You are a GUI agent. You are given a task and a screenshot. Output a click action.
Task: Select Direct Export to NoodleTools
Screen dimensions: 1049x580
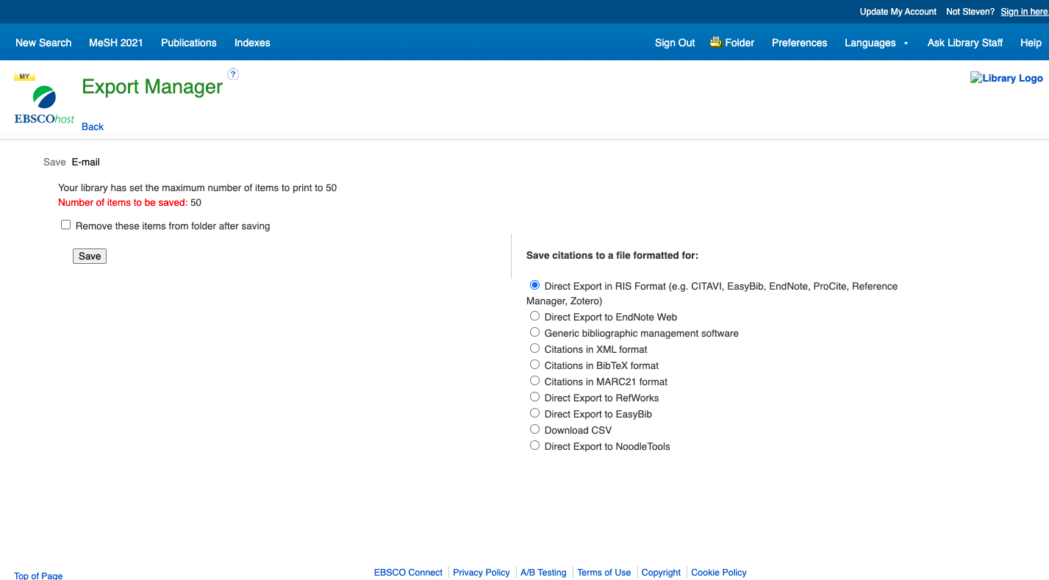click(534, 445)
